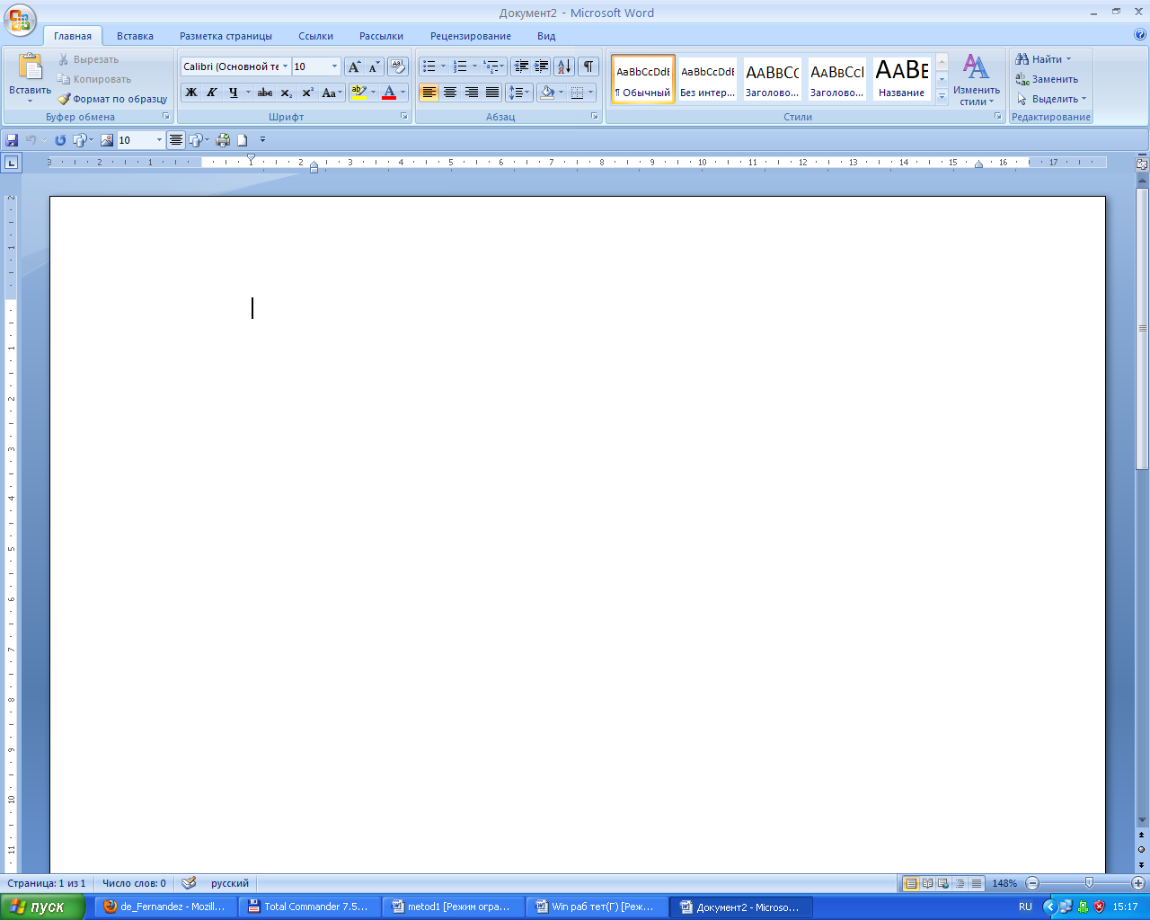Click the spelling check icon in status bar
The image size is (1150, 920).
click(189, 883)
